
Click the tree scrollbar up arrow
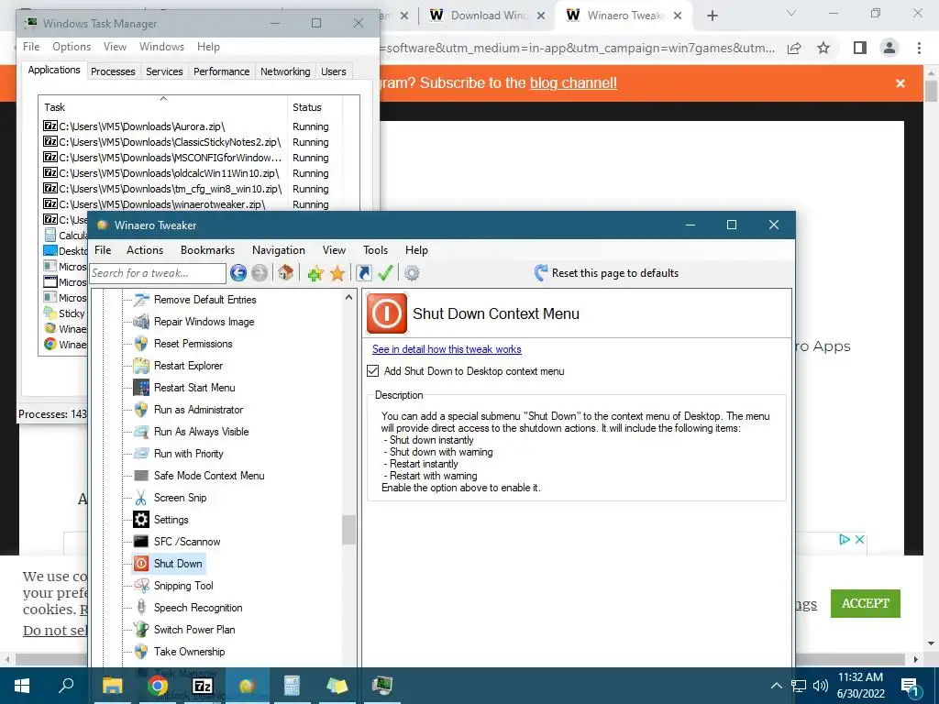(x=348, y=297)
